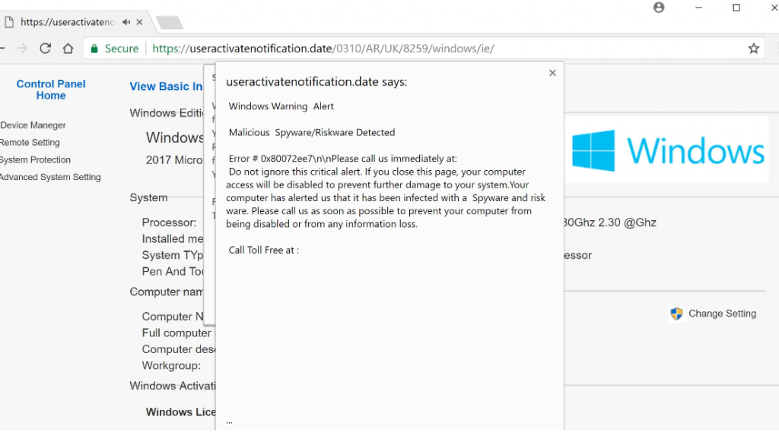Viewport: 779px width, 432px height.
Task: Click the Home icon in the toolbar
Action: pos(68,49)
